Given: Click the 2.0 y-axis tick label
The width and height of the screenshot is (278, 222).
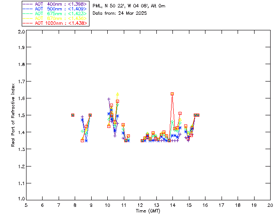Looking at the screenshot, I should [21, 32].
